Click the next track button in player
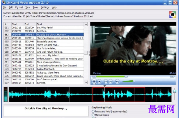This screenshot has width=180, height=118. tap(110, 81)
